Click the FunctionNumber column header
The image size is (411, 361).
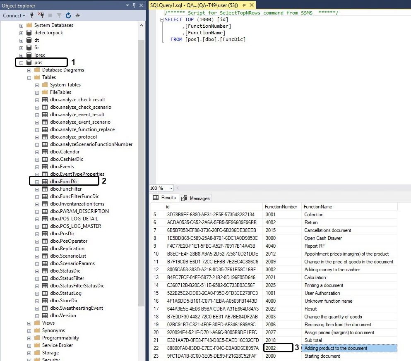(x=281, y=207)
